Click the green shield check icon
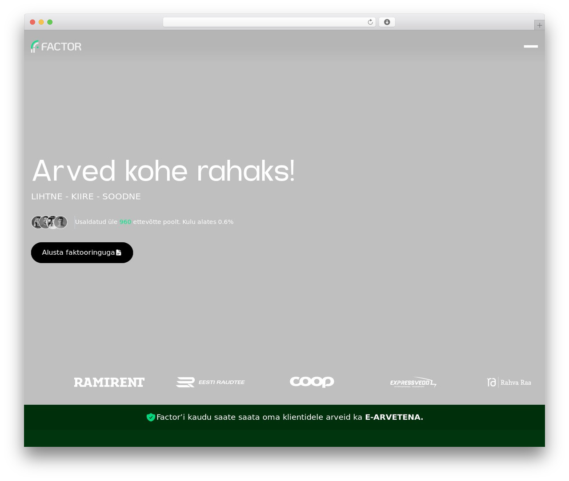Image resolution: width=569 pixels, height=481 pixels. coord(151,417)
